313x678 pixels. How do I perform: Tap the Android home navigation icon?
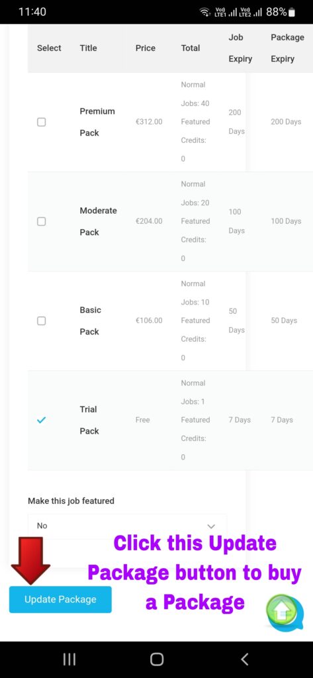point(156,659)
